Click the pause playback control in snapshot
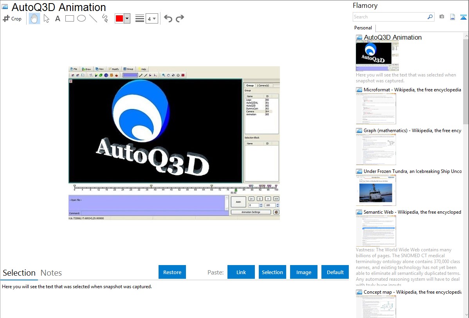Viewport: 469px width, 318px height. coord(260,199)
